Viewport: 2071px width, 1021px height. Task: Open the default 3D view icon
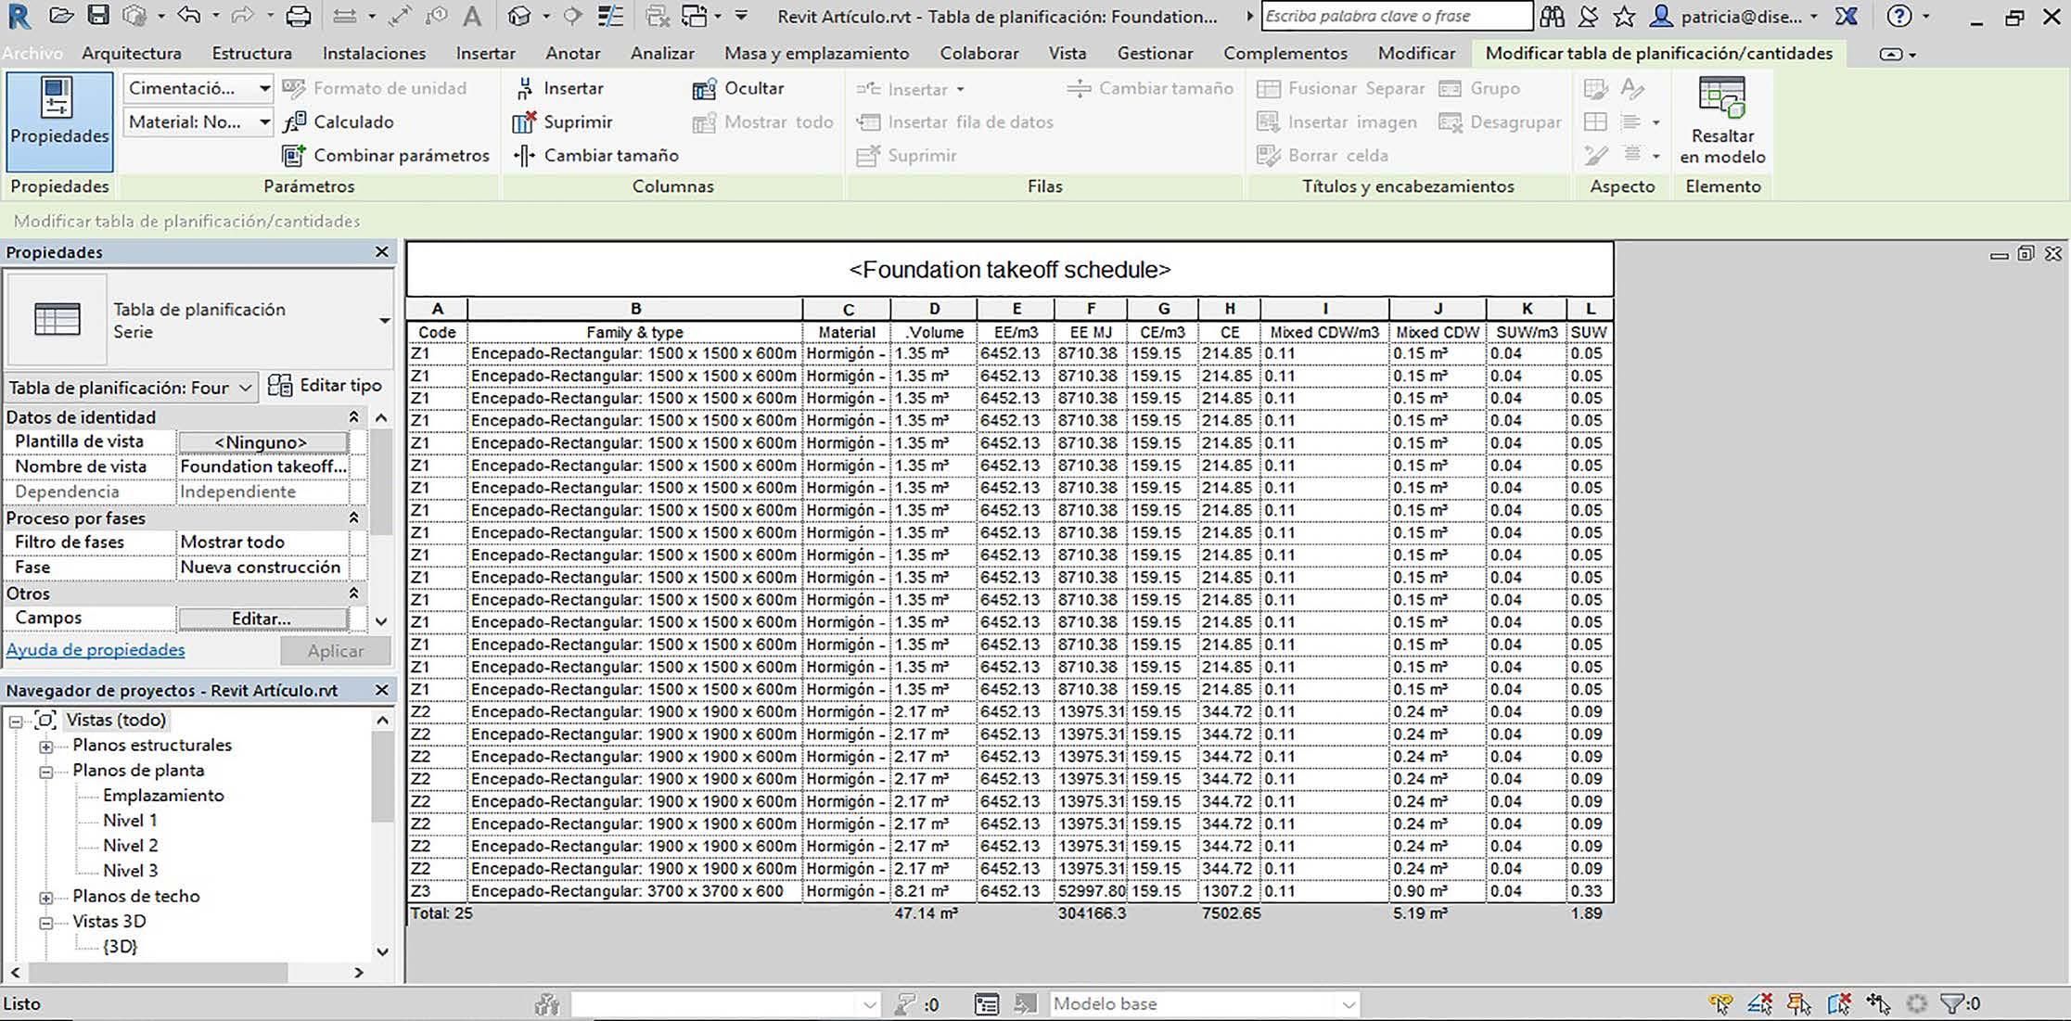520,16
